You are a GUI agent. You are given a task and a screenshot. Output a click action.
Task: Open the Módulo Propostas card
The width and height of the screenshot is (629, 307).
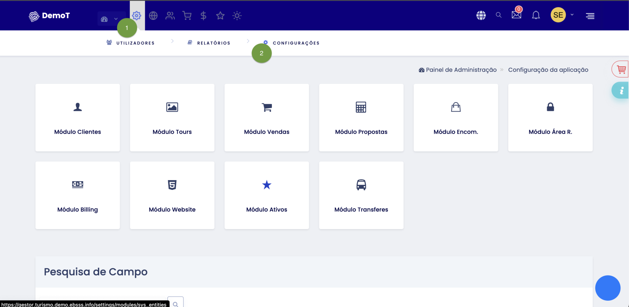(361, 118)
